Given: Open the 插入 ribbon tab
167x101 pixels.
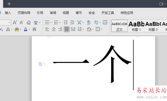Looking at the screenshot, I should tap(8, 13).
